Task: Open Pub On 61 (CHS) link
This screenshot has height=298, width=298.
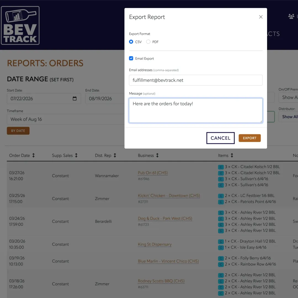Action: tap(153, 173)
